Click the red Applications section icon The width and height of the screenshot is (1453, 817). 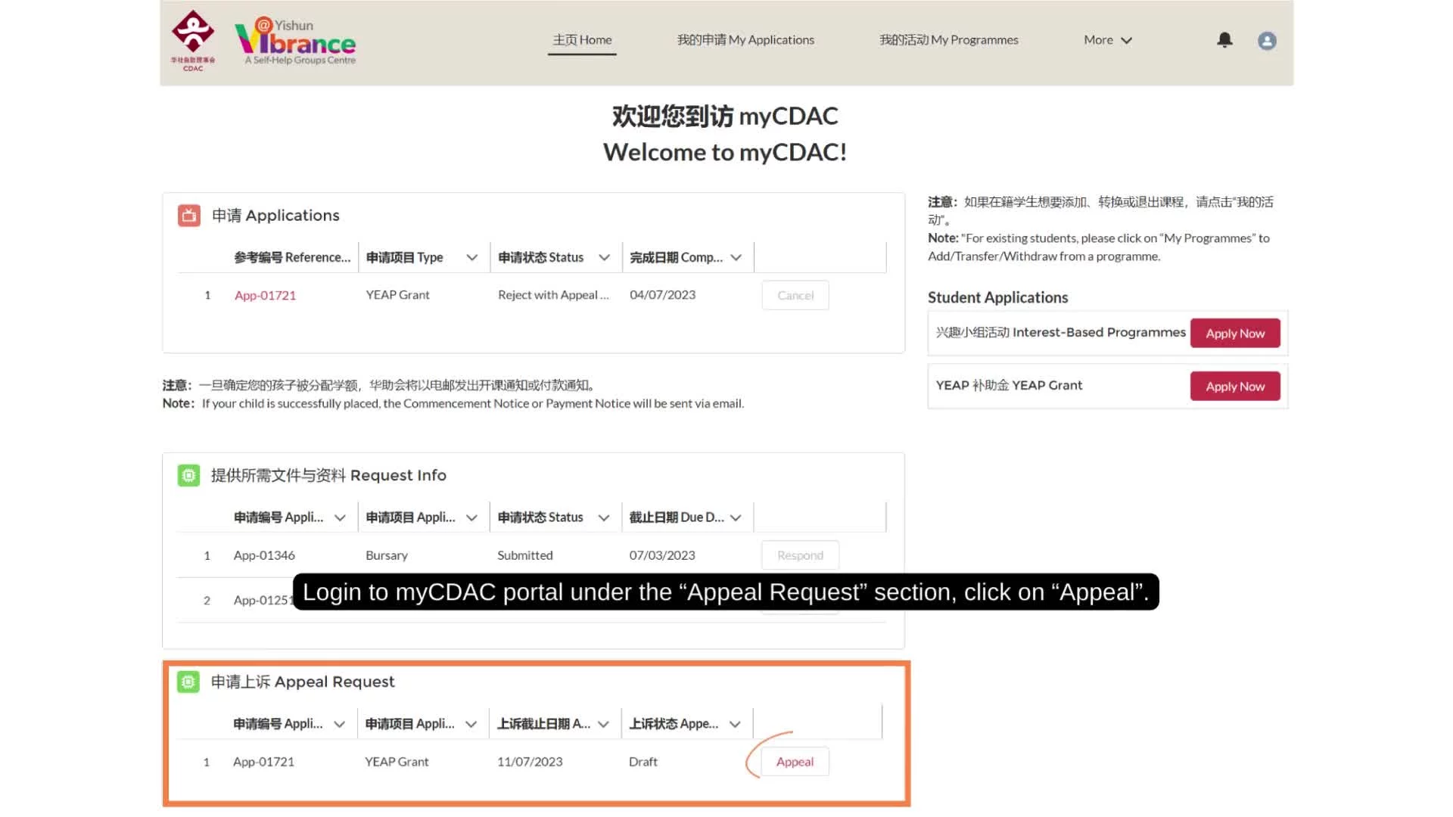pyautogui.click(x=189, y=216)
